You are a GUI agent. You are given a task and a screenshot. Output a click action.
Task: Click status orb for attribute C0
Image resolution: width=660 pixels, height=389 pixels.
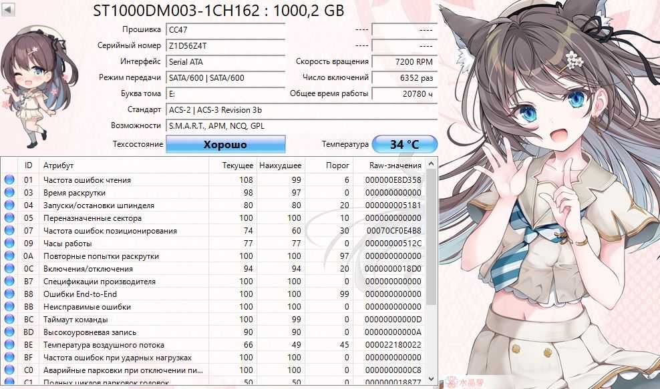(9, 370)
